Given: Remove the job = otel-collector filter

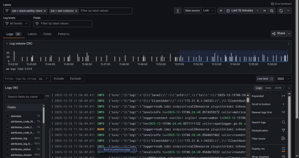Looking at the screenshot, I should click(76, 11).
